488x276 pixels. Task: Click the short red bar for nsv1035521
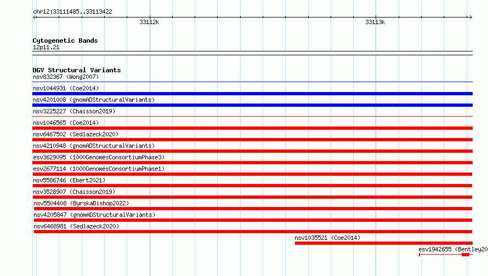click(x=384, y=243)
